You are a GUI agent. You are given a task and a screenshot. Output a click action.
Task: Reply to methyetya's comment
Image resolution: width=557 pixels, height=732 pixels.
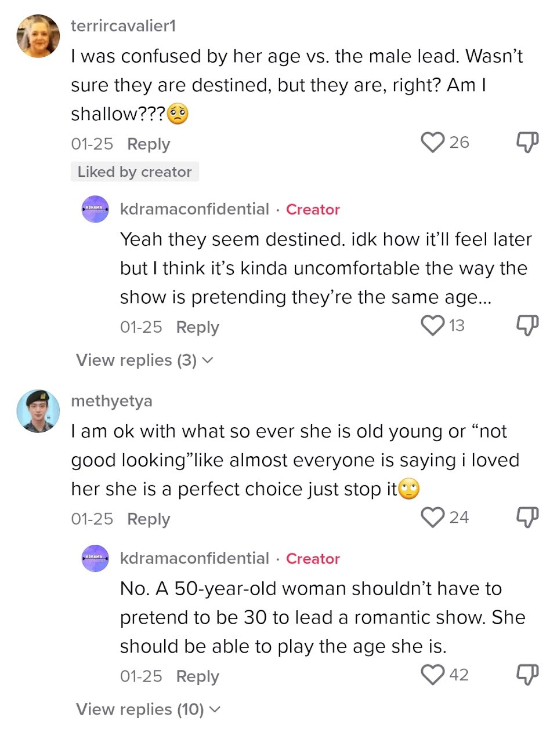(149, 519)
